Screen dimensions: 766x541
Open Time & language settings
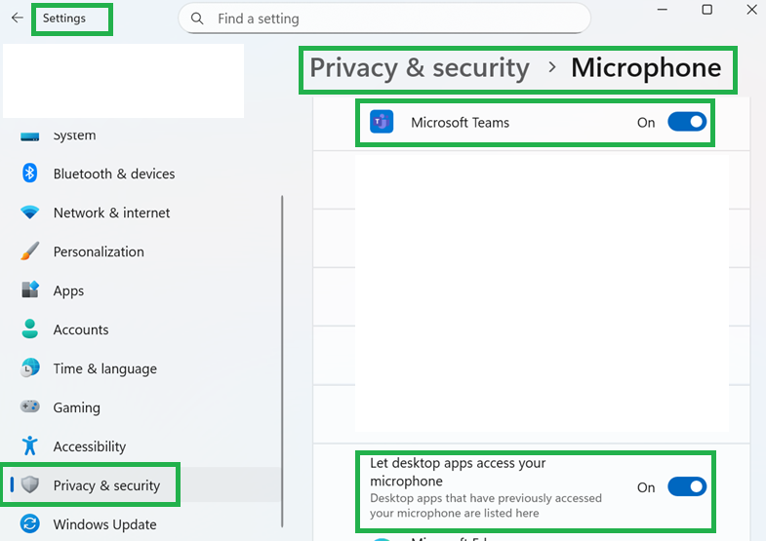105,368
